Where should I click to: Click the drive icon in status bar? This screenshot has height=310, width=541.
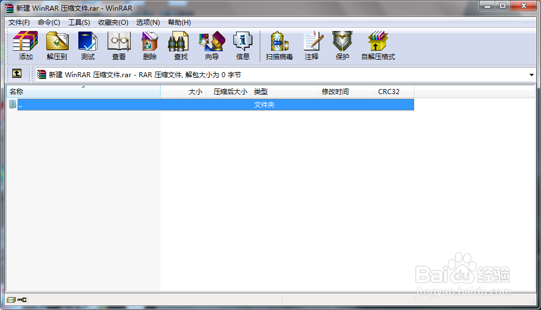11,300
